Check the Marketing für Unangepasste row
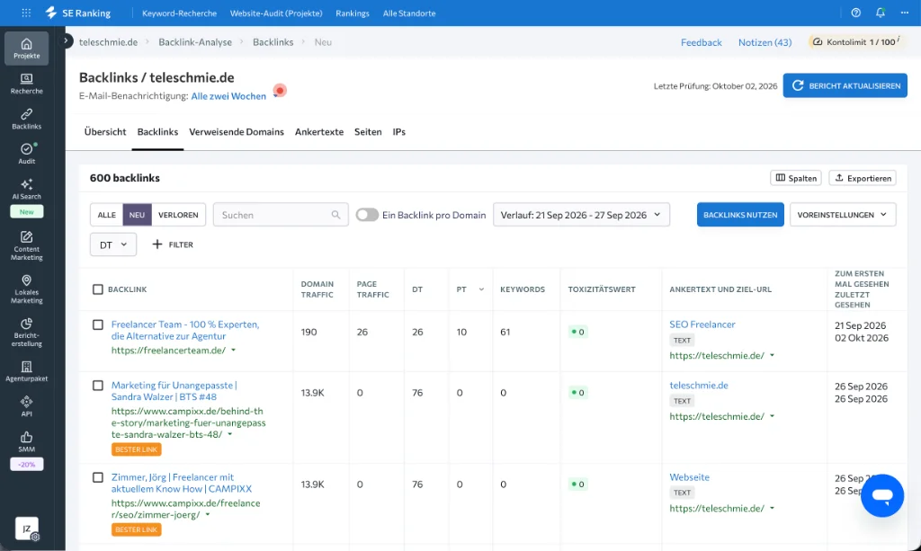 click(x=97, y=386)
